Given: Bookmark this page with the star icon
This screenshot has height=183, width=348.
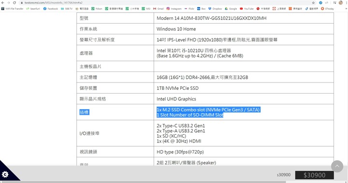Looking at the screenshot, I should (313, 3).
